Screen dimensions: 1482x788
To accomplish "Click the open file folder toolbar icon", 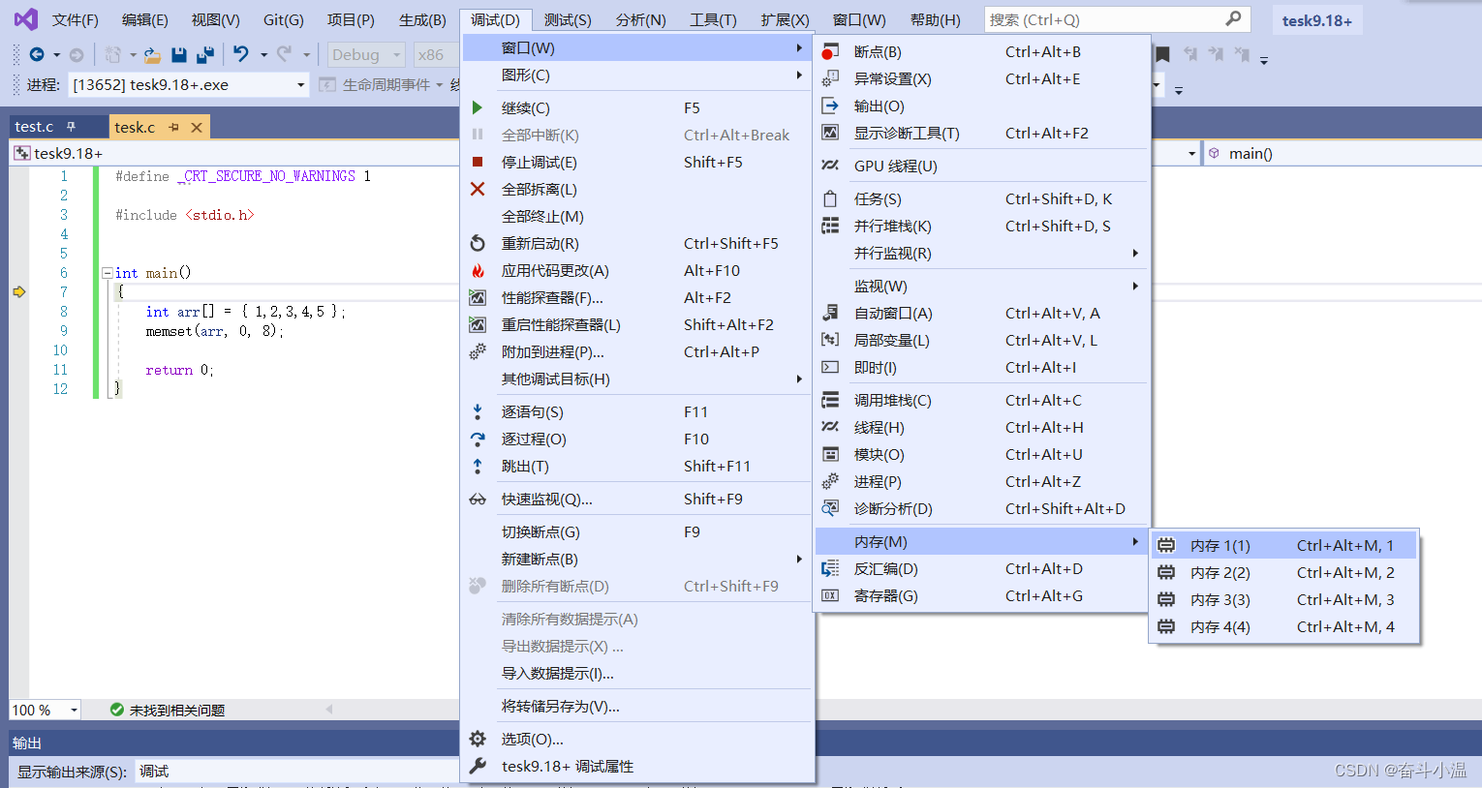I will [x=153, y=54].
